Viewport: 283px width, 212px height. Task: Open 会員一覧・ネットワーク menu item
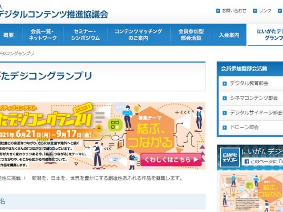[x=43, y=35]
